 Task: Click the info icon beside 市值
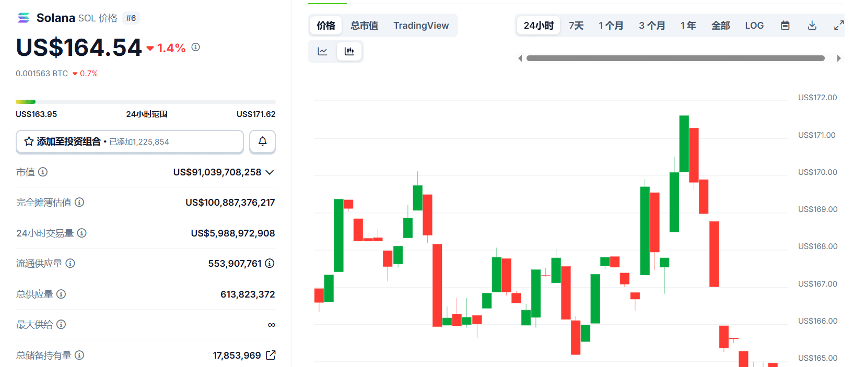(x=43, y=172)
